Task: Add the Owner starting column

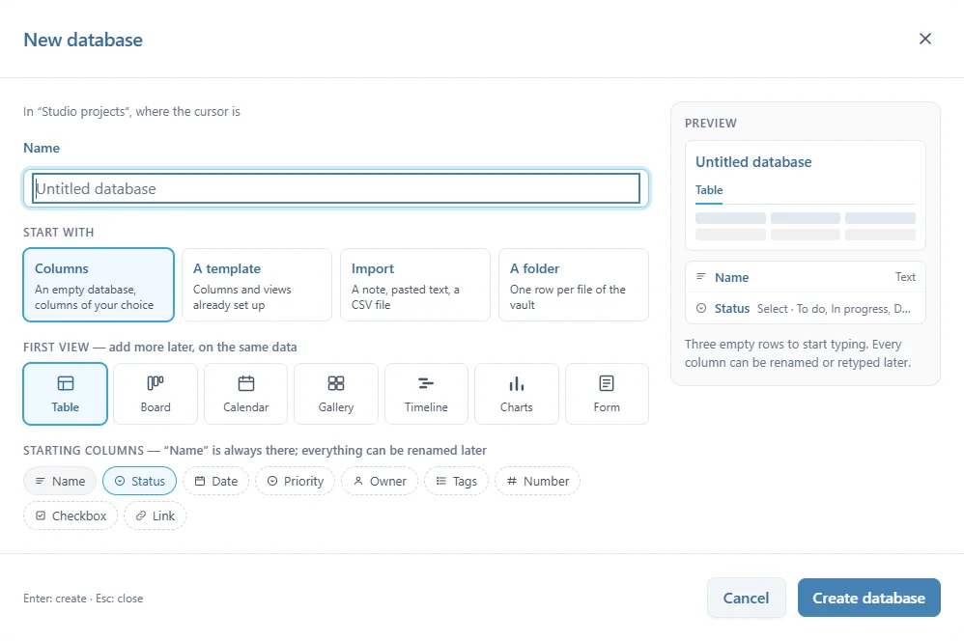Action: tap(380, 481)
